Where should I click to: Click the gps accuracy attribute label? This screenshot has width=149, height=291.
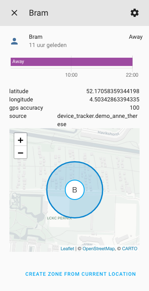(x=26, y=108)
